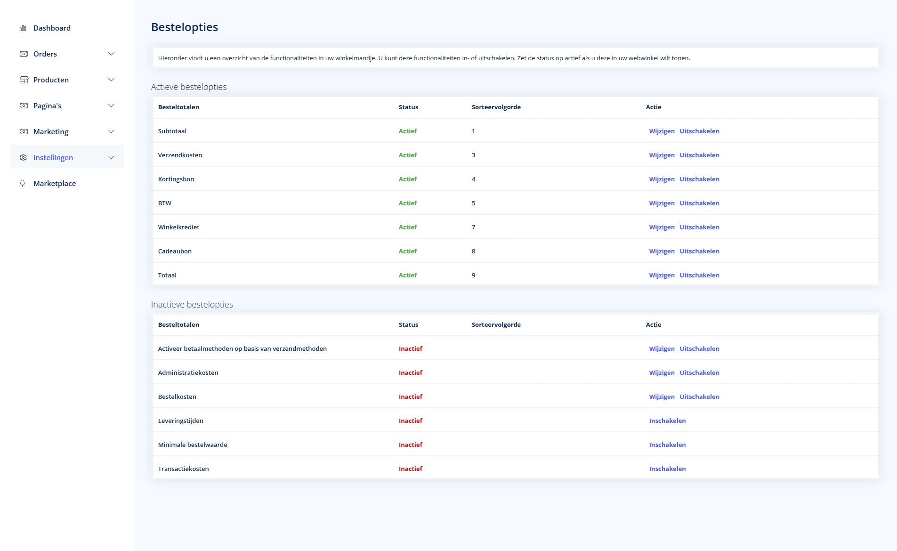
Task: Open Pagina's using its sidebar icon
Action: click(x=23, y=105)
